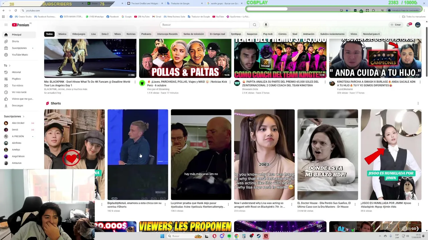Open the YouTube hamburger guide menu
428x240 pixels.
(6, 25)
